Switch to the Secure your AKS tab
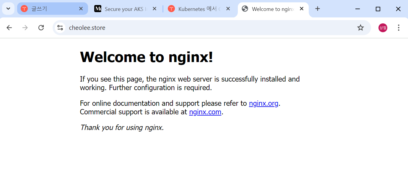This screenshot has height=169, width=408. tap(126, 9)
